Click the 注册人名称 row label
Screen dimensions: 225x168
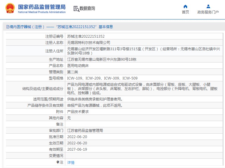point(54,43)
